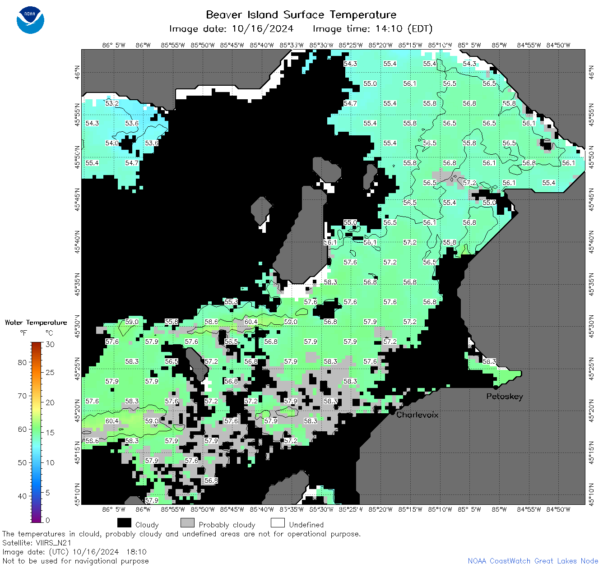The width and height of the screenshot is (603, 568).
Task: Click the 'Cloudy' legend label
Action: click(x=147, y=525)
